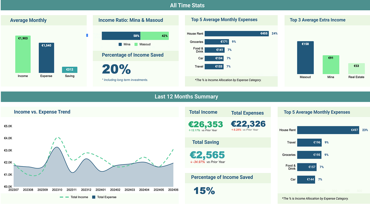Select the Groceries bar in Top 5 Expenses
370x206 pixels.
tap(217, 42)
